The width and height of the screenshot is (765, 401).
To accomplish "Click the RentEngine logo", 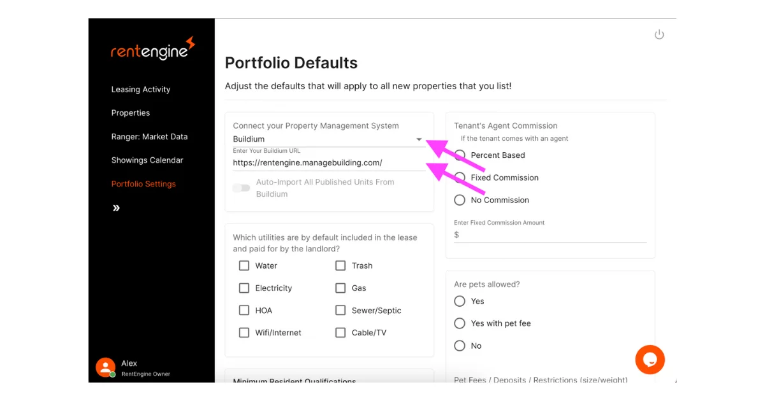I will (152, 50).
